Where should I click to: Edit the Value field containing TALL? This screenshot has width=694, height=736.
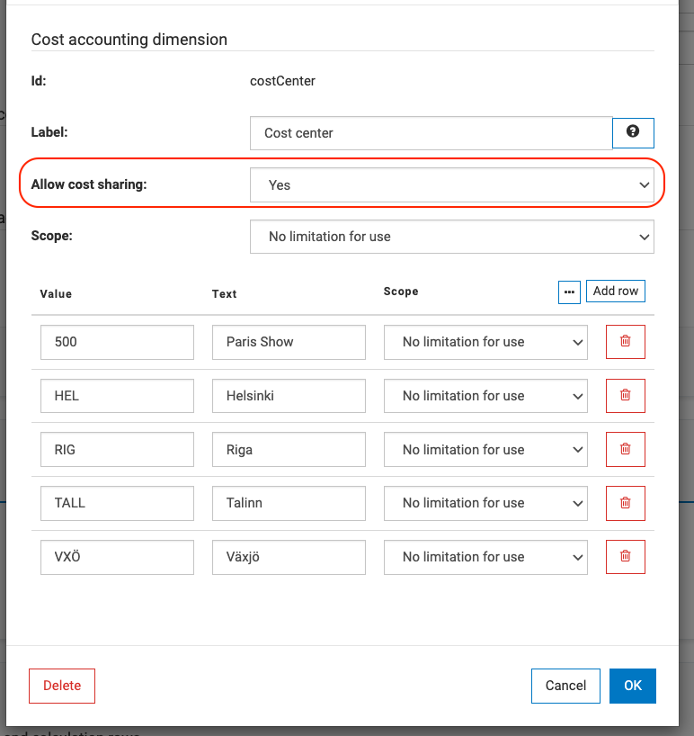coord(117,503)
